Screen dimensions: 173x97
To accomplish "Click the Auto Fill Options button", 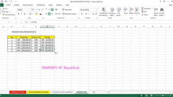I will pyautogui.click(x=56, y=53).
